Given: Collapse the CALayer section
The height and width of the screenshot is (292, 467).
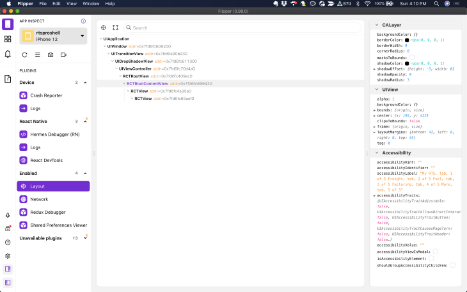Looking at the screenshot, I should (376, 25).
